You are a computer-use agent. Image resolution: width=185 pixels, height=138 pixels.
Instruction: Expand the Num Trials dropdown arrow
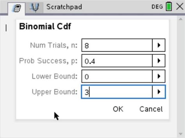(x=159, y=46)
